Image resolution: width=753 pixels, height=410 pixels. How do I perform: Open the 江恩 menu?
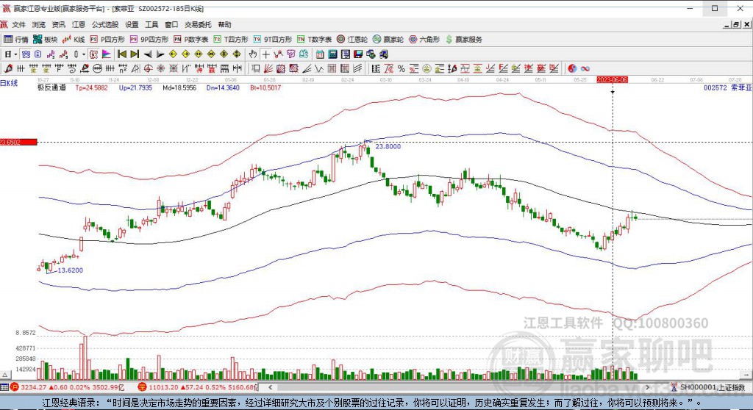(79, 24)
